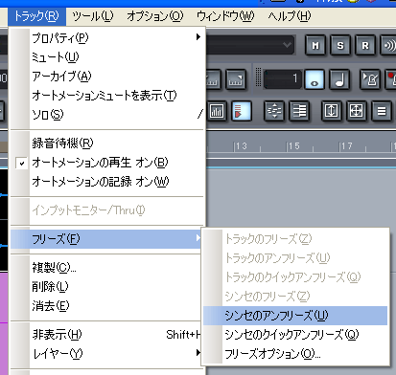Open the ウィンドウ(W) menu

pos(225,16)
